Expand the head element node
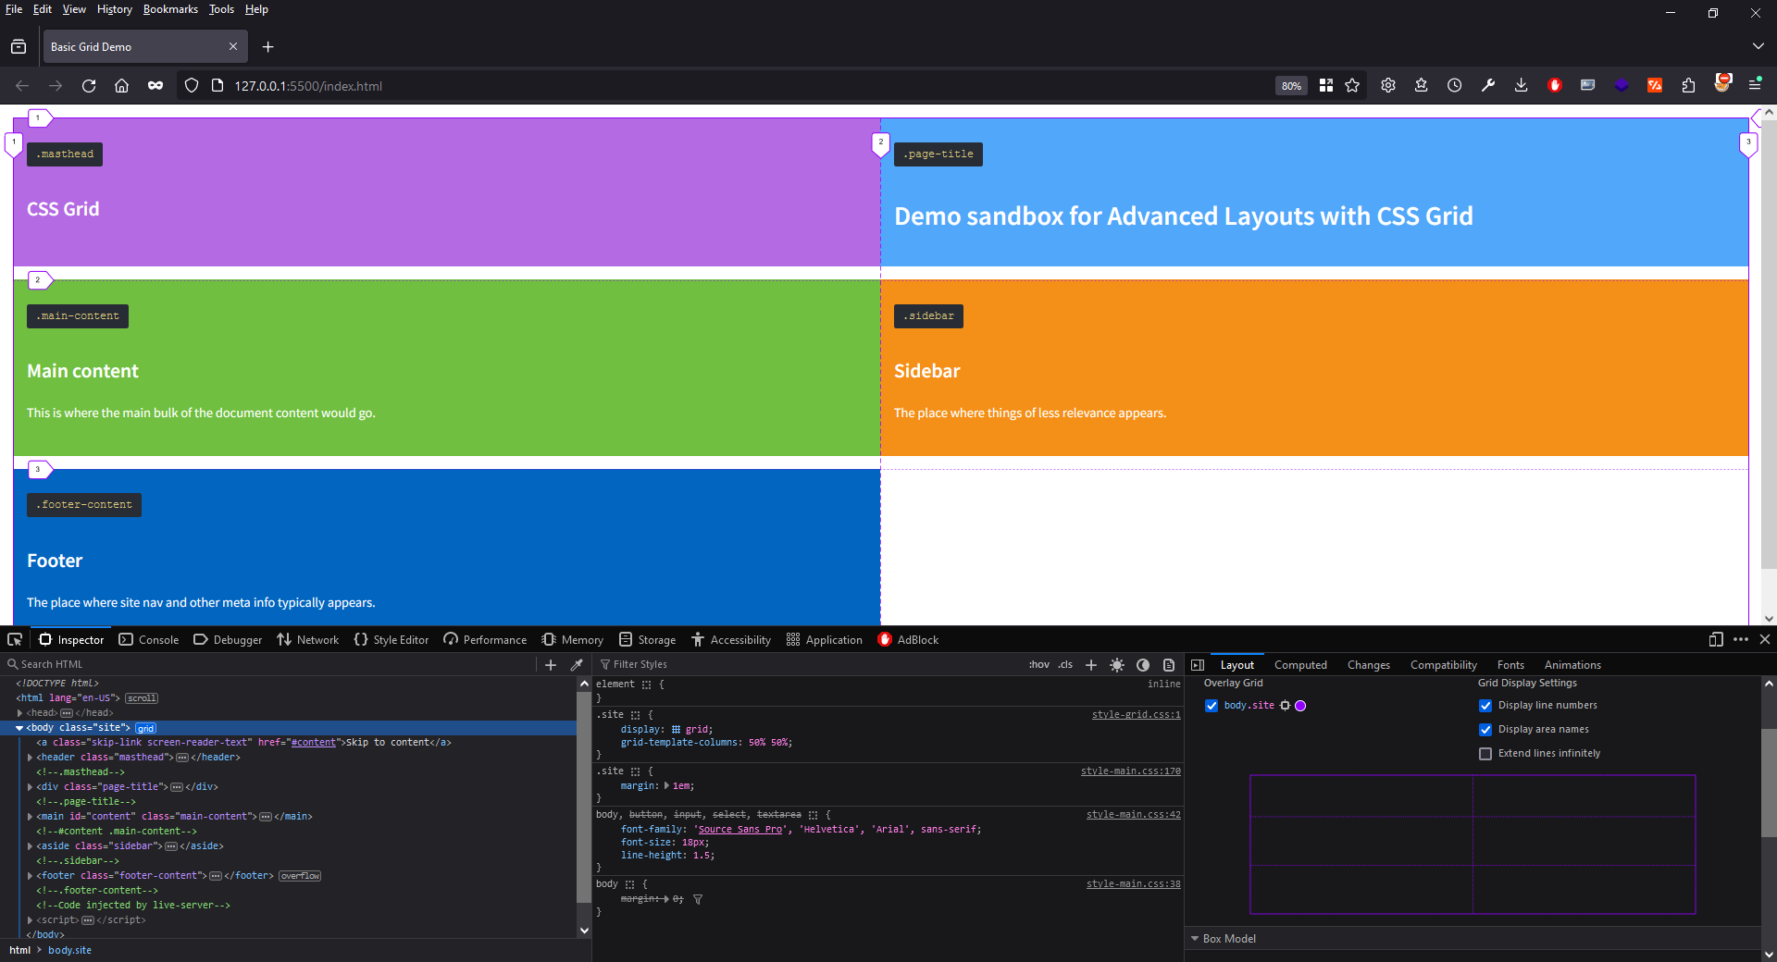 [x=19, y=713]
